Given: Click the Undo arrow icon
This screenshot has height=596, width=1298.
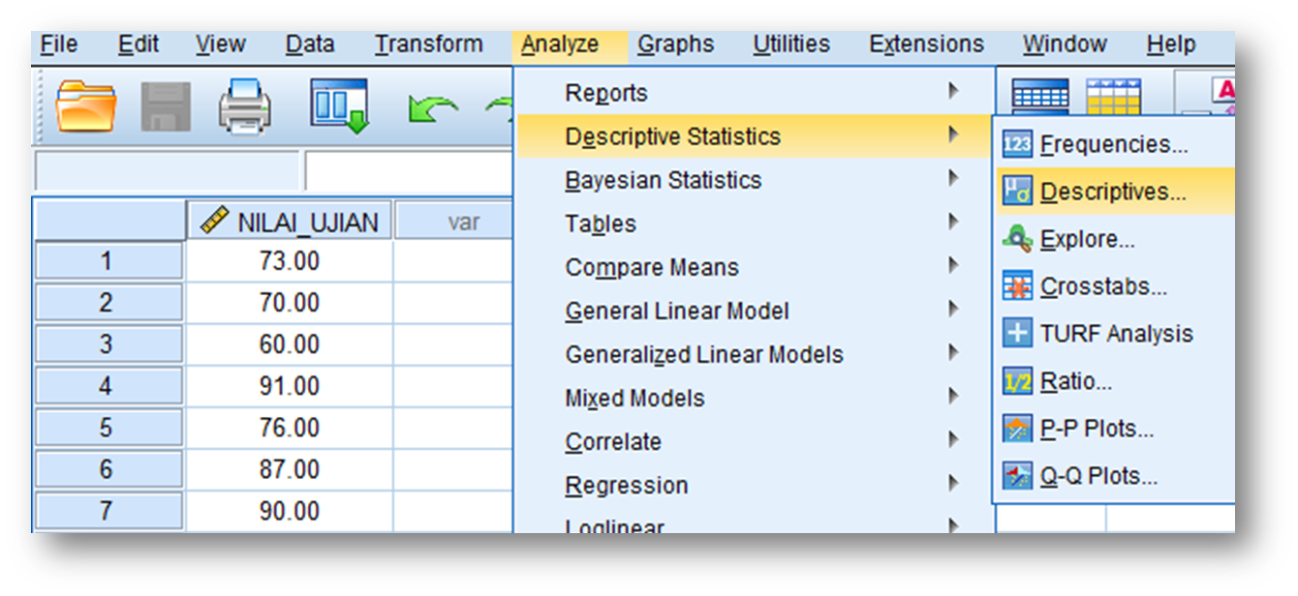Looking at the screenshot, I should click(x=434, y=110).
